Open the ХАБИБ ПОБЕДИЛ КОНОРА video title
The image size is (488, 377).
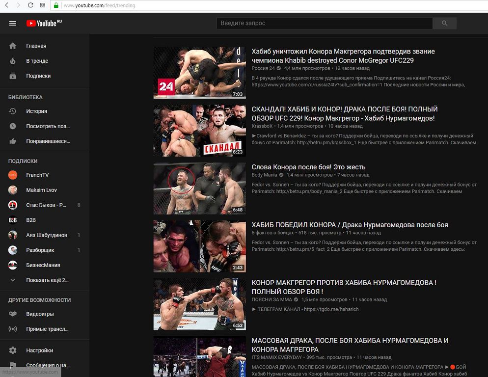coord(350,225)
